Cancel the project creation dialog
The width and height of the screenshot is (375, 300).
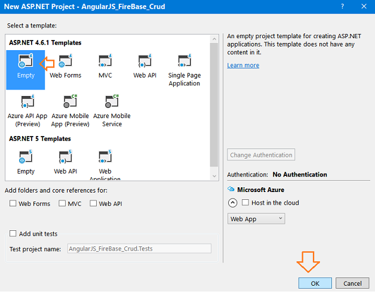pyautogui.click(x=352, y=283)
